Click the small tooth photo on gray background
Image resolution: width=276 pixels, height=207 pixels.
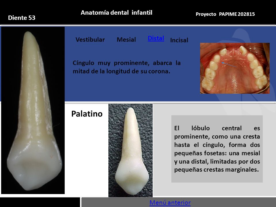(x=131, y=150)
